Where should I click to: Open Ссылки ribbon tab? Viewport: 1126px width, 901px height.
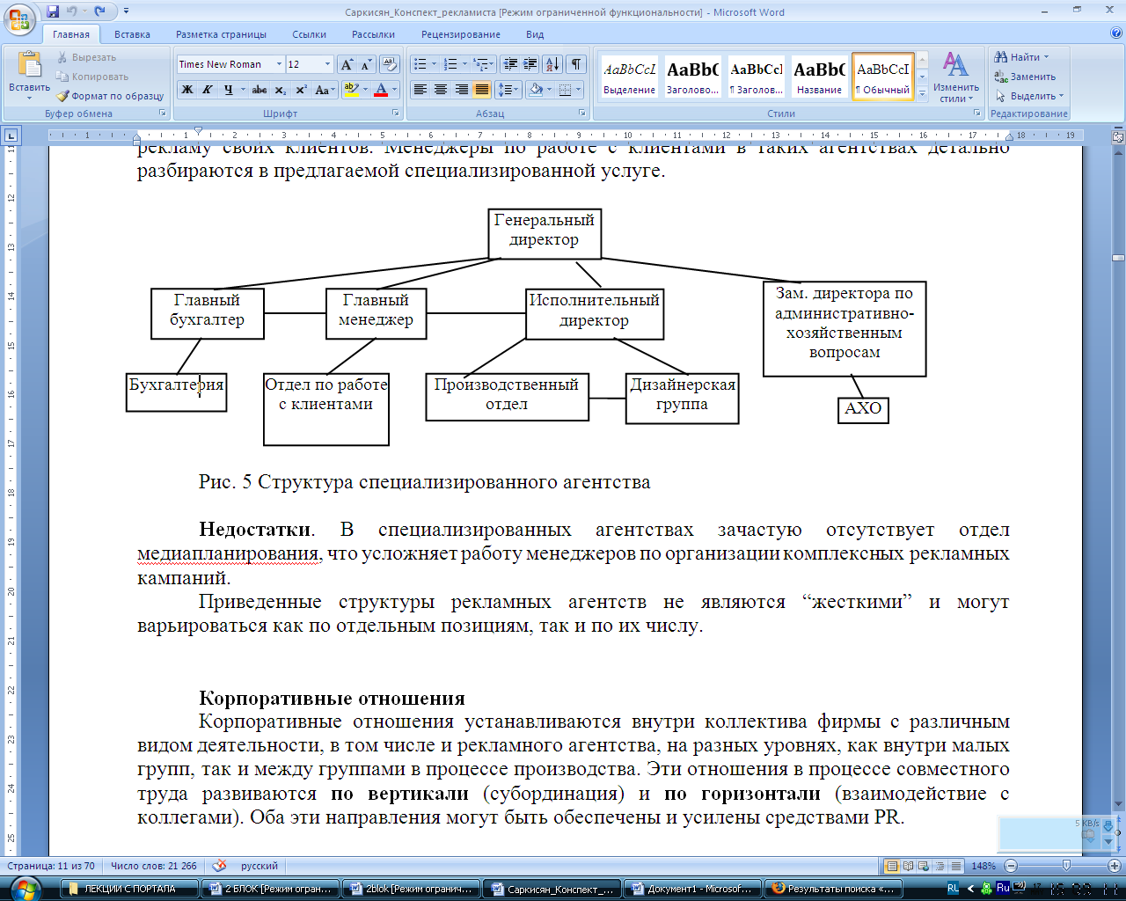(x=310, y=34)
